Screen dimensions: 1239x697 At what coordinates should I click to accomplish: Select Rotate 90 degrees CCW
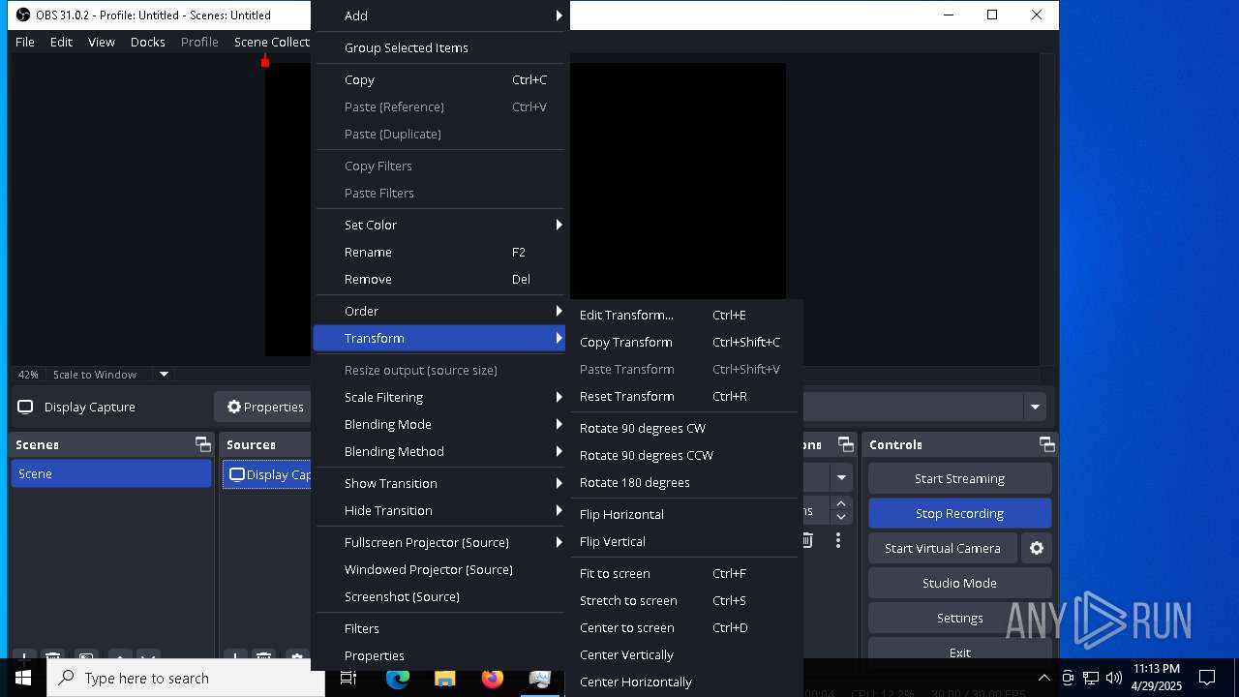point(686,455)
